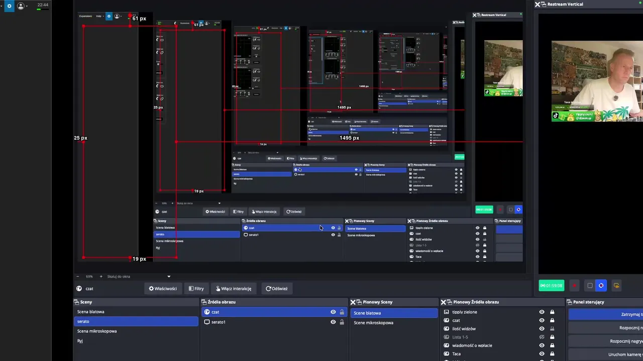Toggle visibility of 'ilość widzów'
Screen dimensions: 643x361
(542, 328)
